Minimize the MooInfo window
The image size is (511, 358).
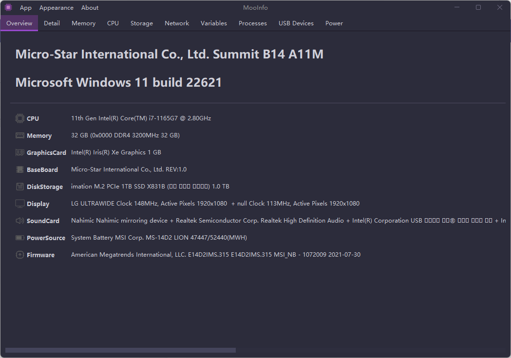(457, 7)
